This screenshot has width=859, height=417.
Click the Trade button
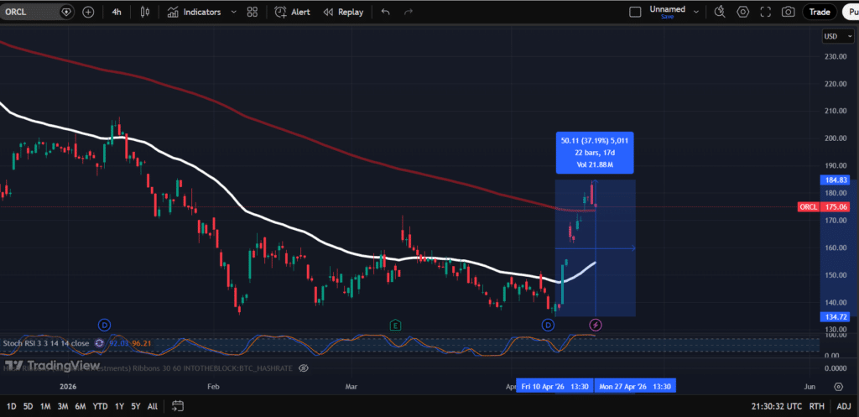tap(820, 12)
